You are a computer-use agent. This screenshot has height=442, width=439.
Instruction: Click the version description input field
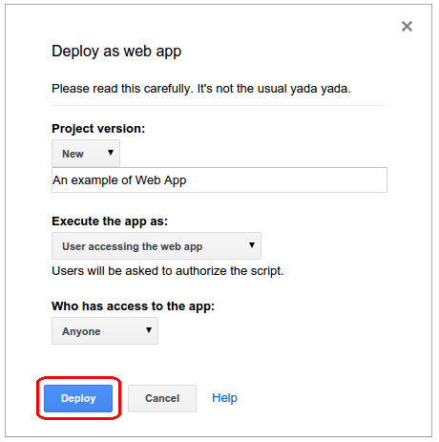pos(219,180)
